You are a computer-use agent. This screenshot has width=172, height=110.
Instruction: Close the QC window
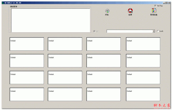pos(169,3)
